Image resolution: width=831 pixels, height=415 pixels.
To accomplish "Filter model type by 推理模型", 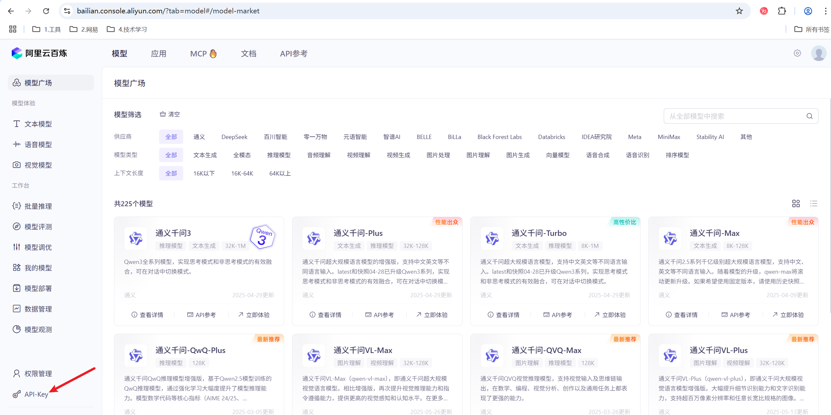I will [x=279, y=155].
